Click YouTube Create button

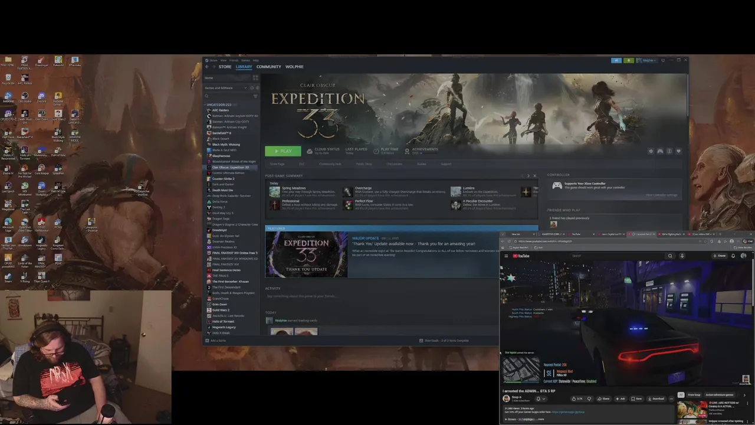(x=720, y=256)
